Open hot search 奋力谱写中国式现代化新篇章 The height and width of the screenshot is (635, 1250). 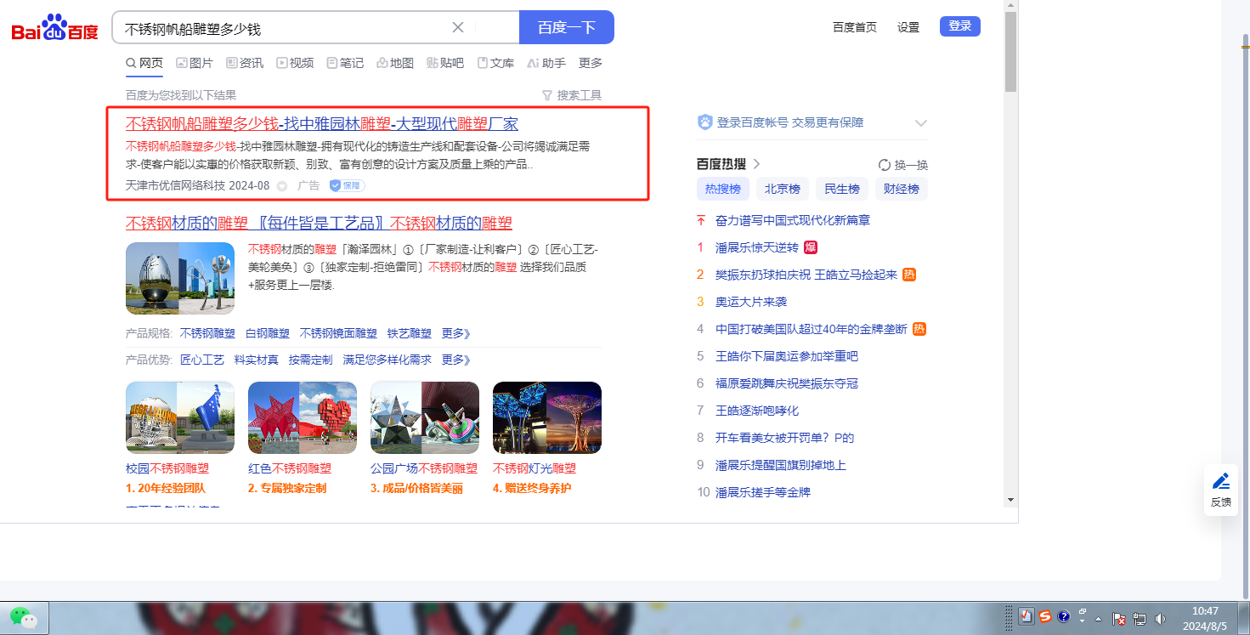[x=793, y=220]
